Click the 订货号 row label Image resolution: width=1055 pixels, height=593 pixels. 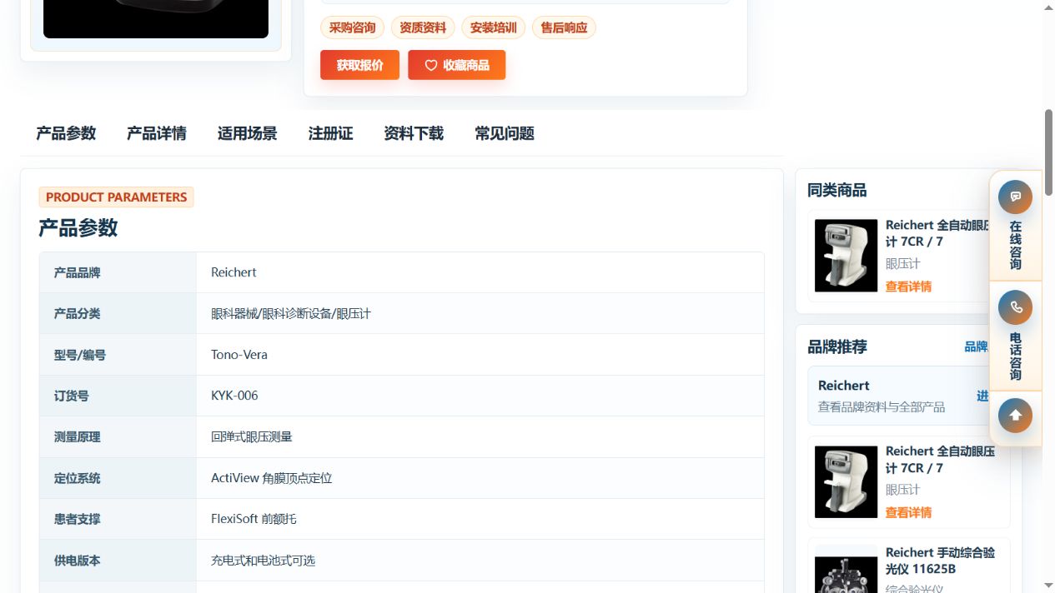pyautogui.click(x=72, y=396)
